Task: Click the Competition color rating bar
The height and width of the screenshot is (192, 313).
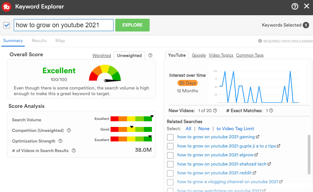Action: (x=131, y=129)
